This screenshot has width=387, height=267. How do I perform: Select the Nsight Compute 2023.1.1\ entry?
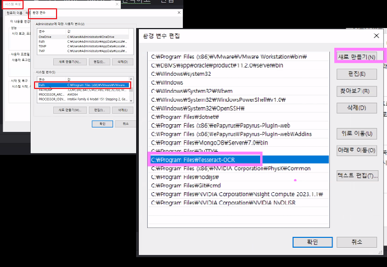(x=238, y=194)
